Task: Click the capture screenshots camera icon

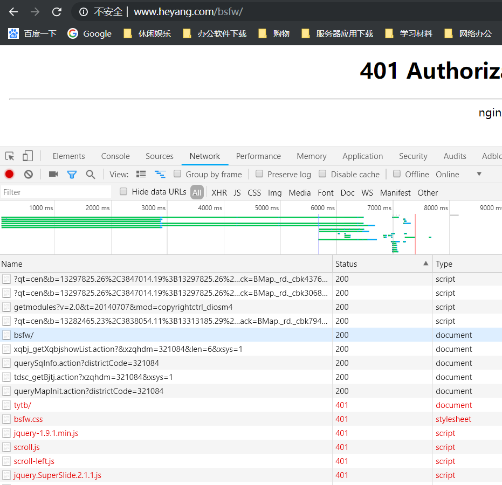Action: click(x=53, y=174)
